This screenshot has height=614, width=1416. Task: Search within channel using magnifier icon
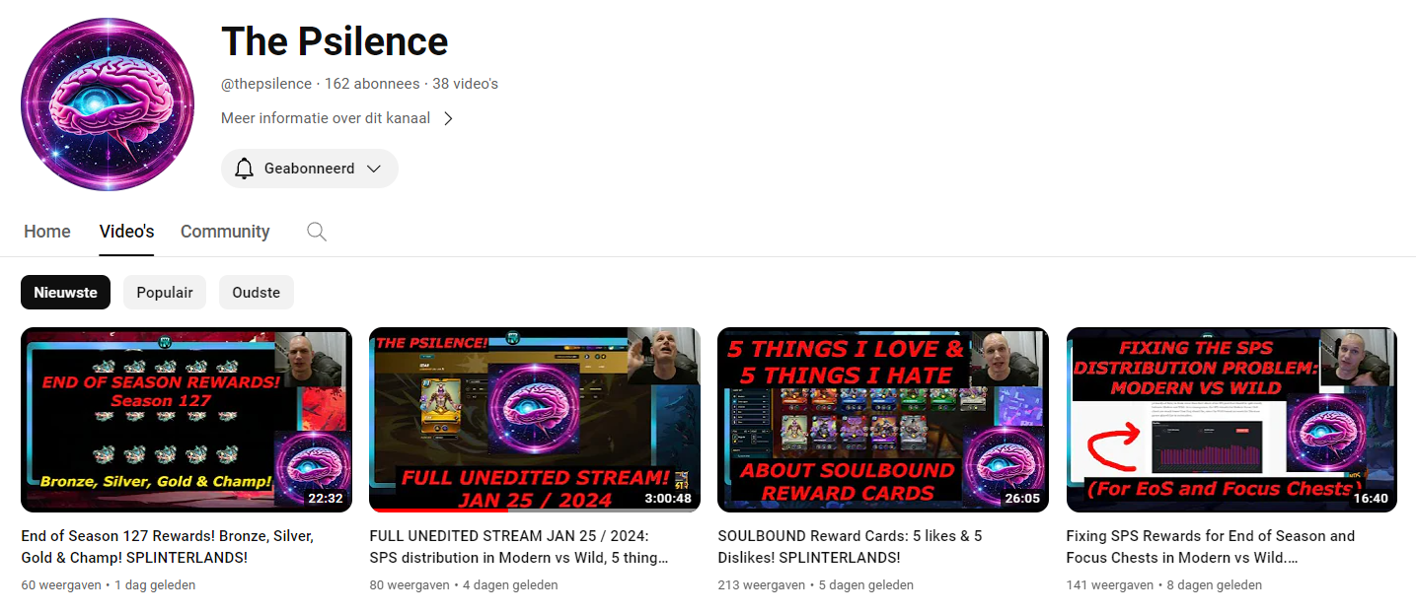pos(316,232)
